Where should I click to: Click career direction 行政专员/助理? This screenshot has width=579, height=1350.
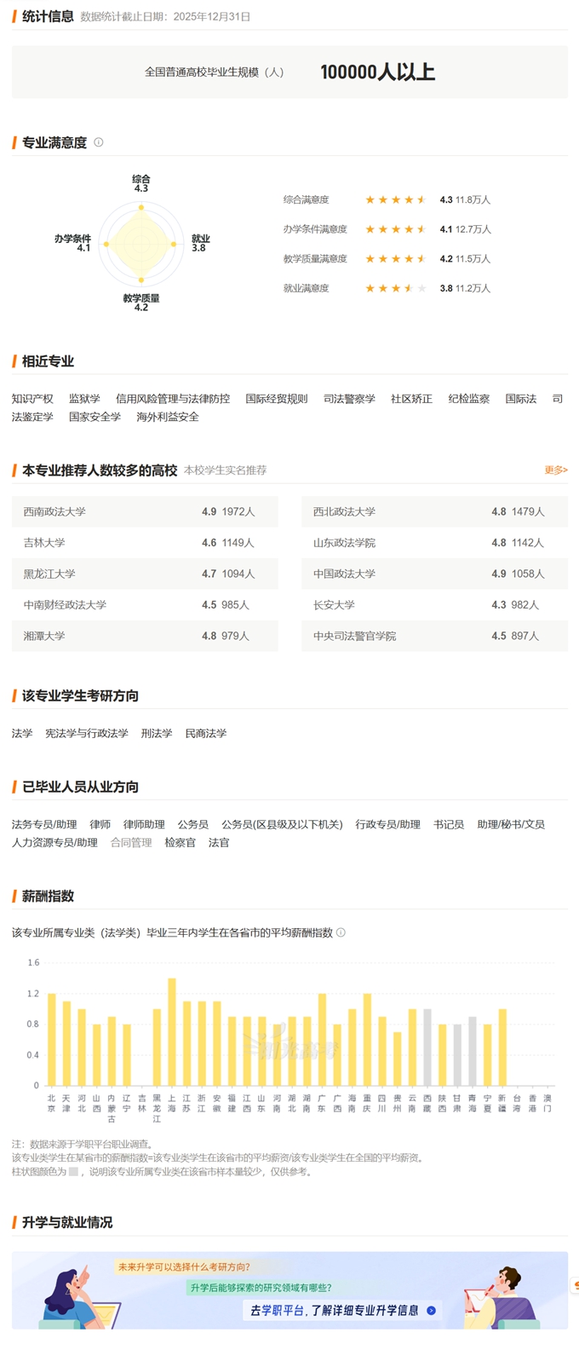388,825
